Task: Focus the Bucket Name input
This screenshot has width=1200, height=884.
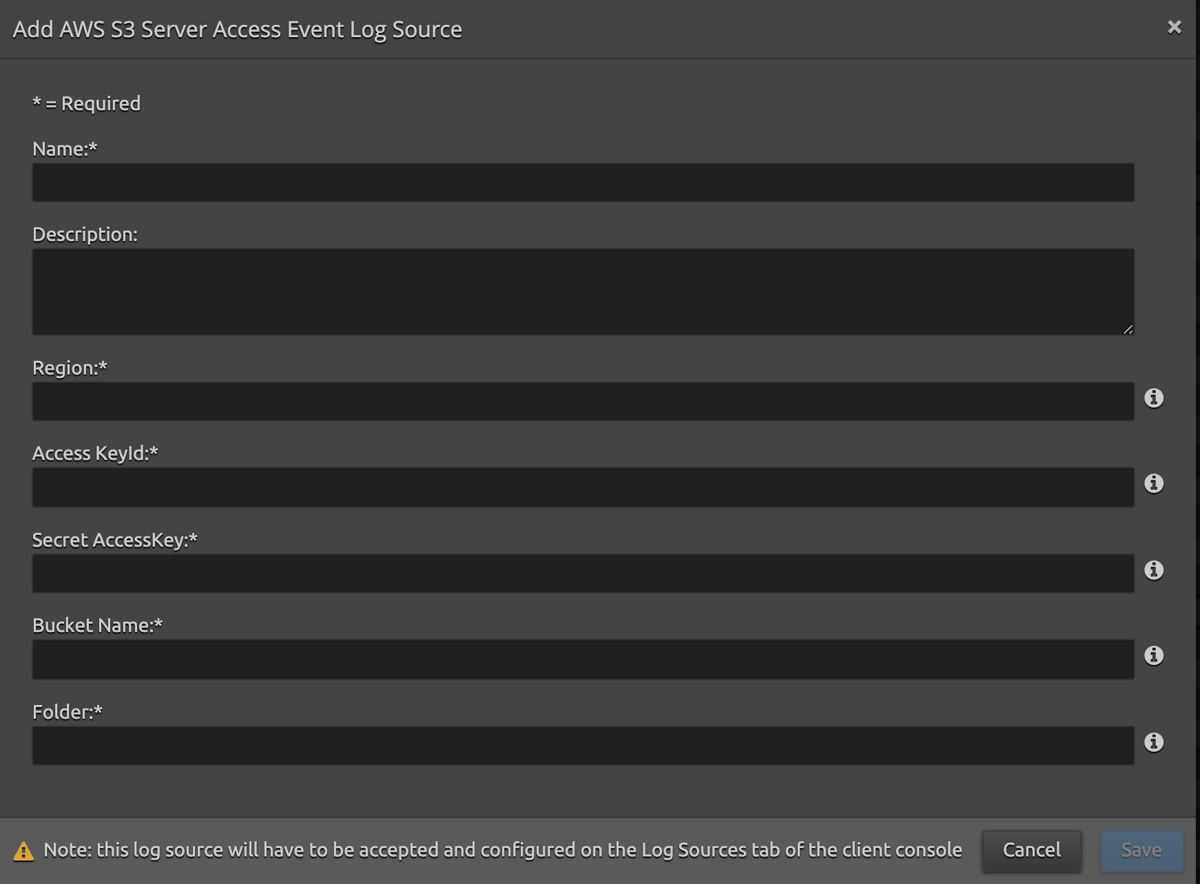Action: pos(583,660)
